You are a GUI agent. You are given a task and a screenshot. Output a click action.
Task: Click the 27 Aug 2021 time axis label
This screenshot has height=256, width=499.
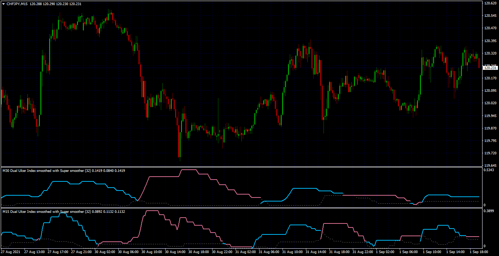click(11, 252)
